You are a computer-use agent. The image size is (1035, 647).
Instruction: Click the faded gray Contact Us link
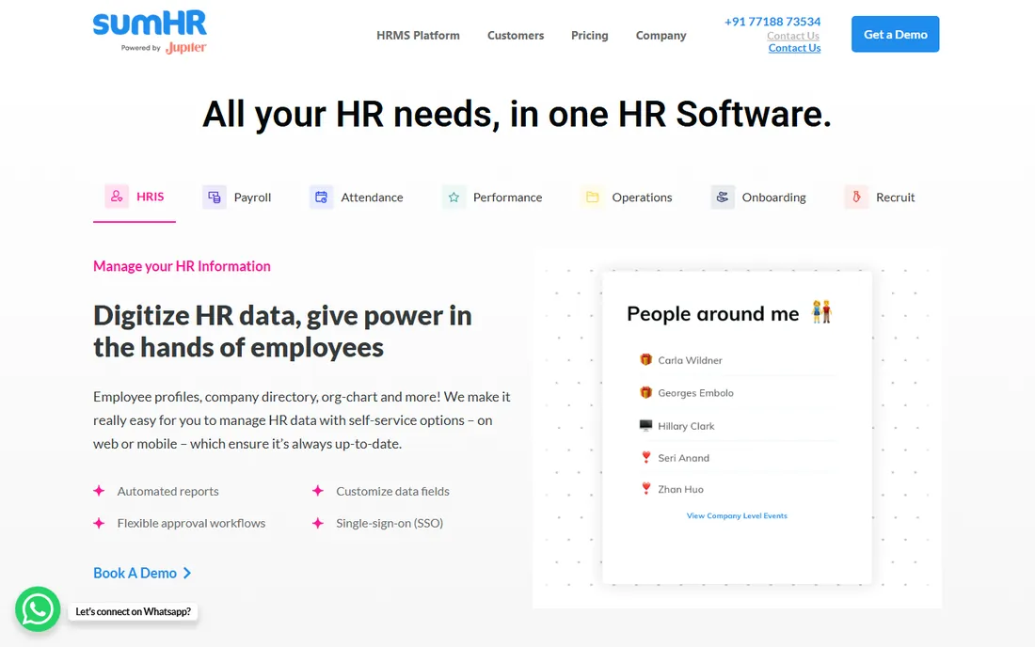click(x=793, y=37)
